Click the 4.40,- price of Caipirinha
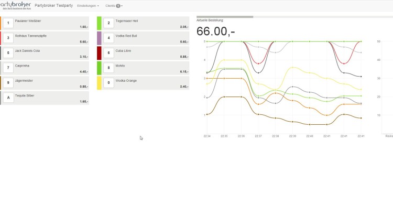 coord(84,72)
